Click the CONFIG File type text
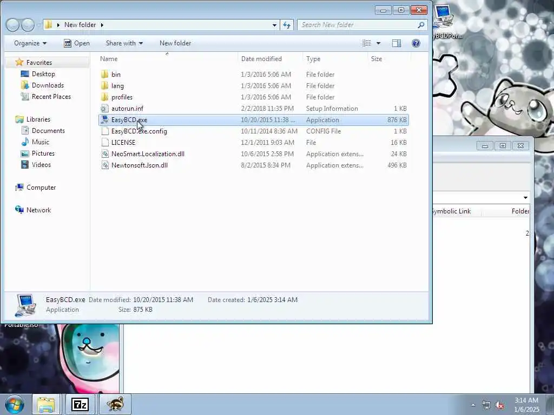The width and height of the screenshot is (554, 415). [324, 131]
